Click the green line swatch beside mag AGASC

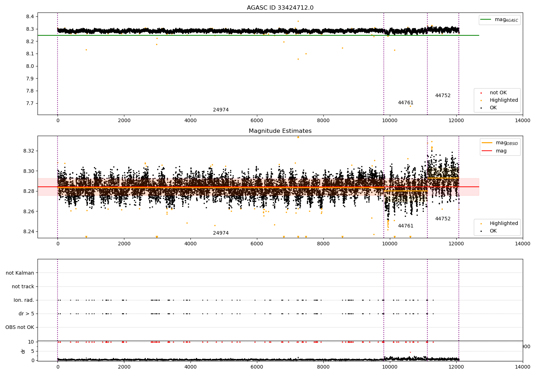point(486,20)
